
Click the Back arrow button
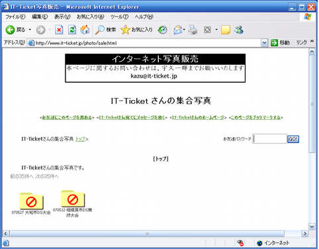coord(10,30)
